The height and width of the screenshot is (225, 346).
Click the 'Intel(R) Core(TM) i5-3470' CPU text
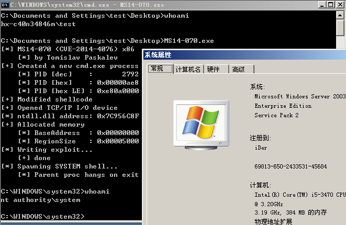click(300, 195)
